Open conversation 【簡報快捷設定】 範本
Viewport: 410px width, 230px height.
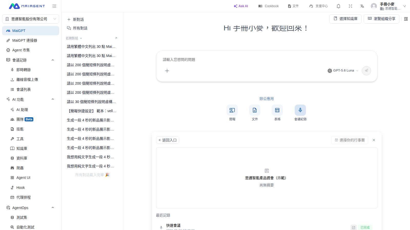pyautogui.click(x=92, y=111)
